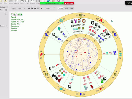Step chart backward continuously with left arrow
Screen dimensions: 132x99
29,8
